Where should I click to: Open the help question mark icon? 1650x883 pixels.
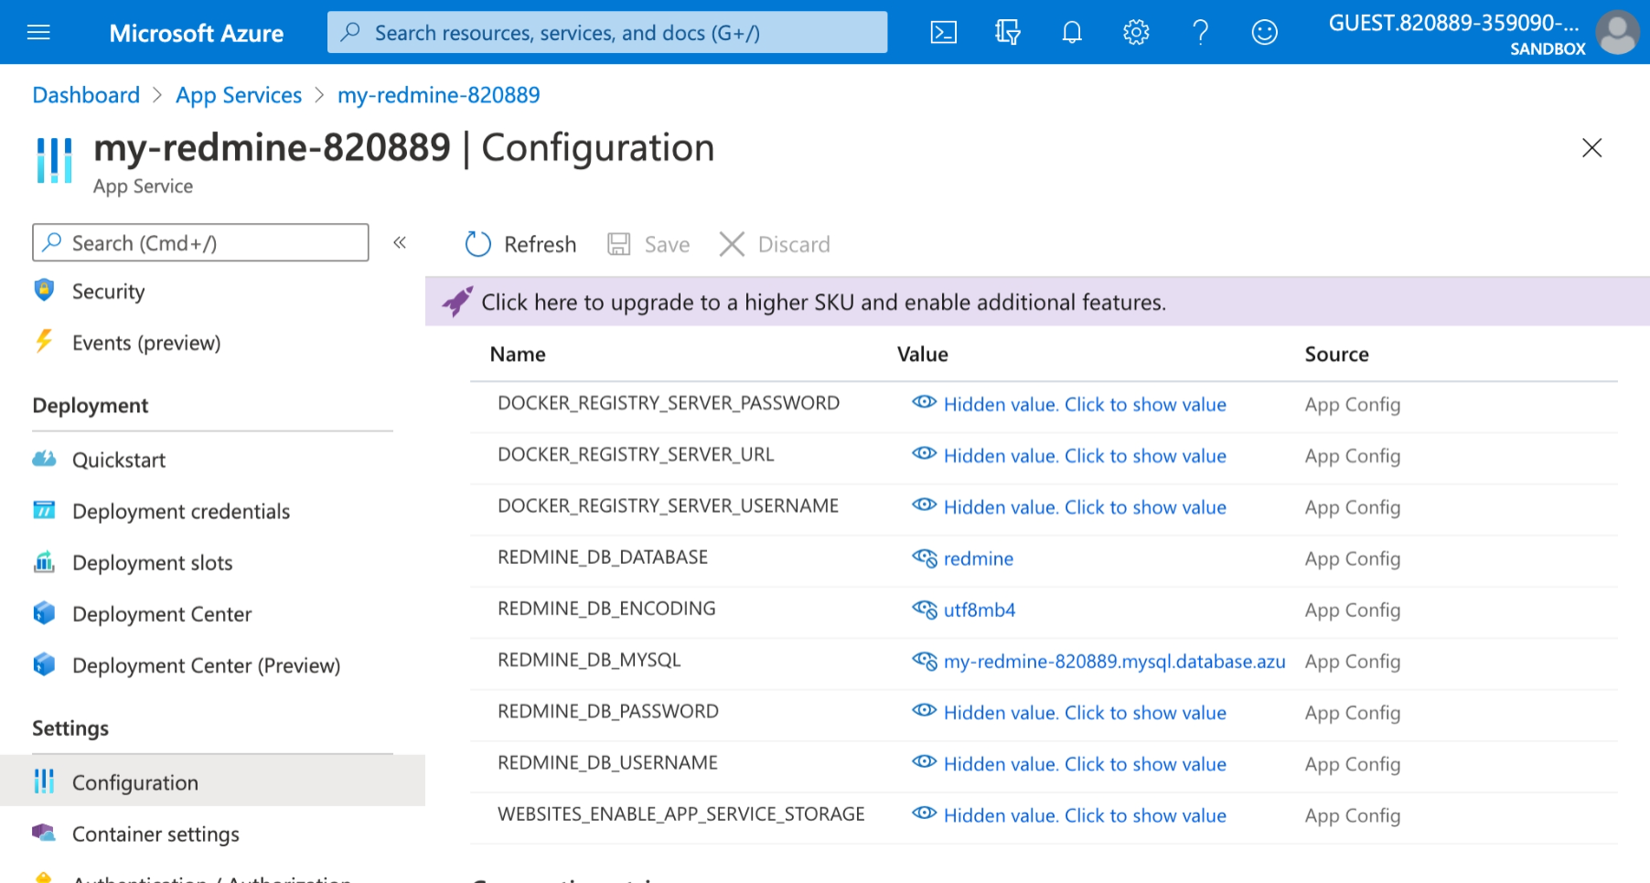[1200, 31]
